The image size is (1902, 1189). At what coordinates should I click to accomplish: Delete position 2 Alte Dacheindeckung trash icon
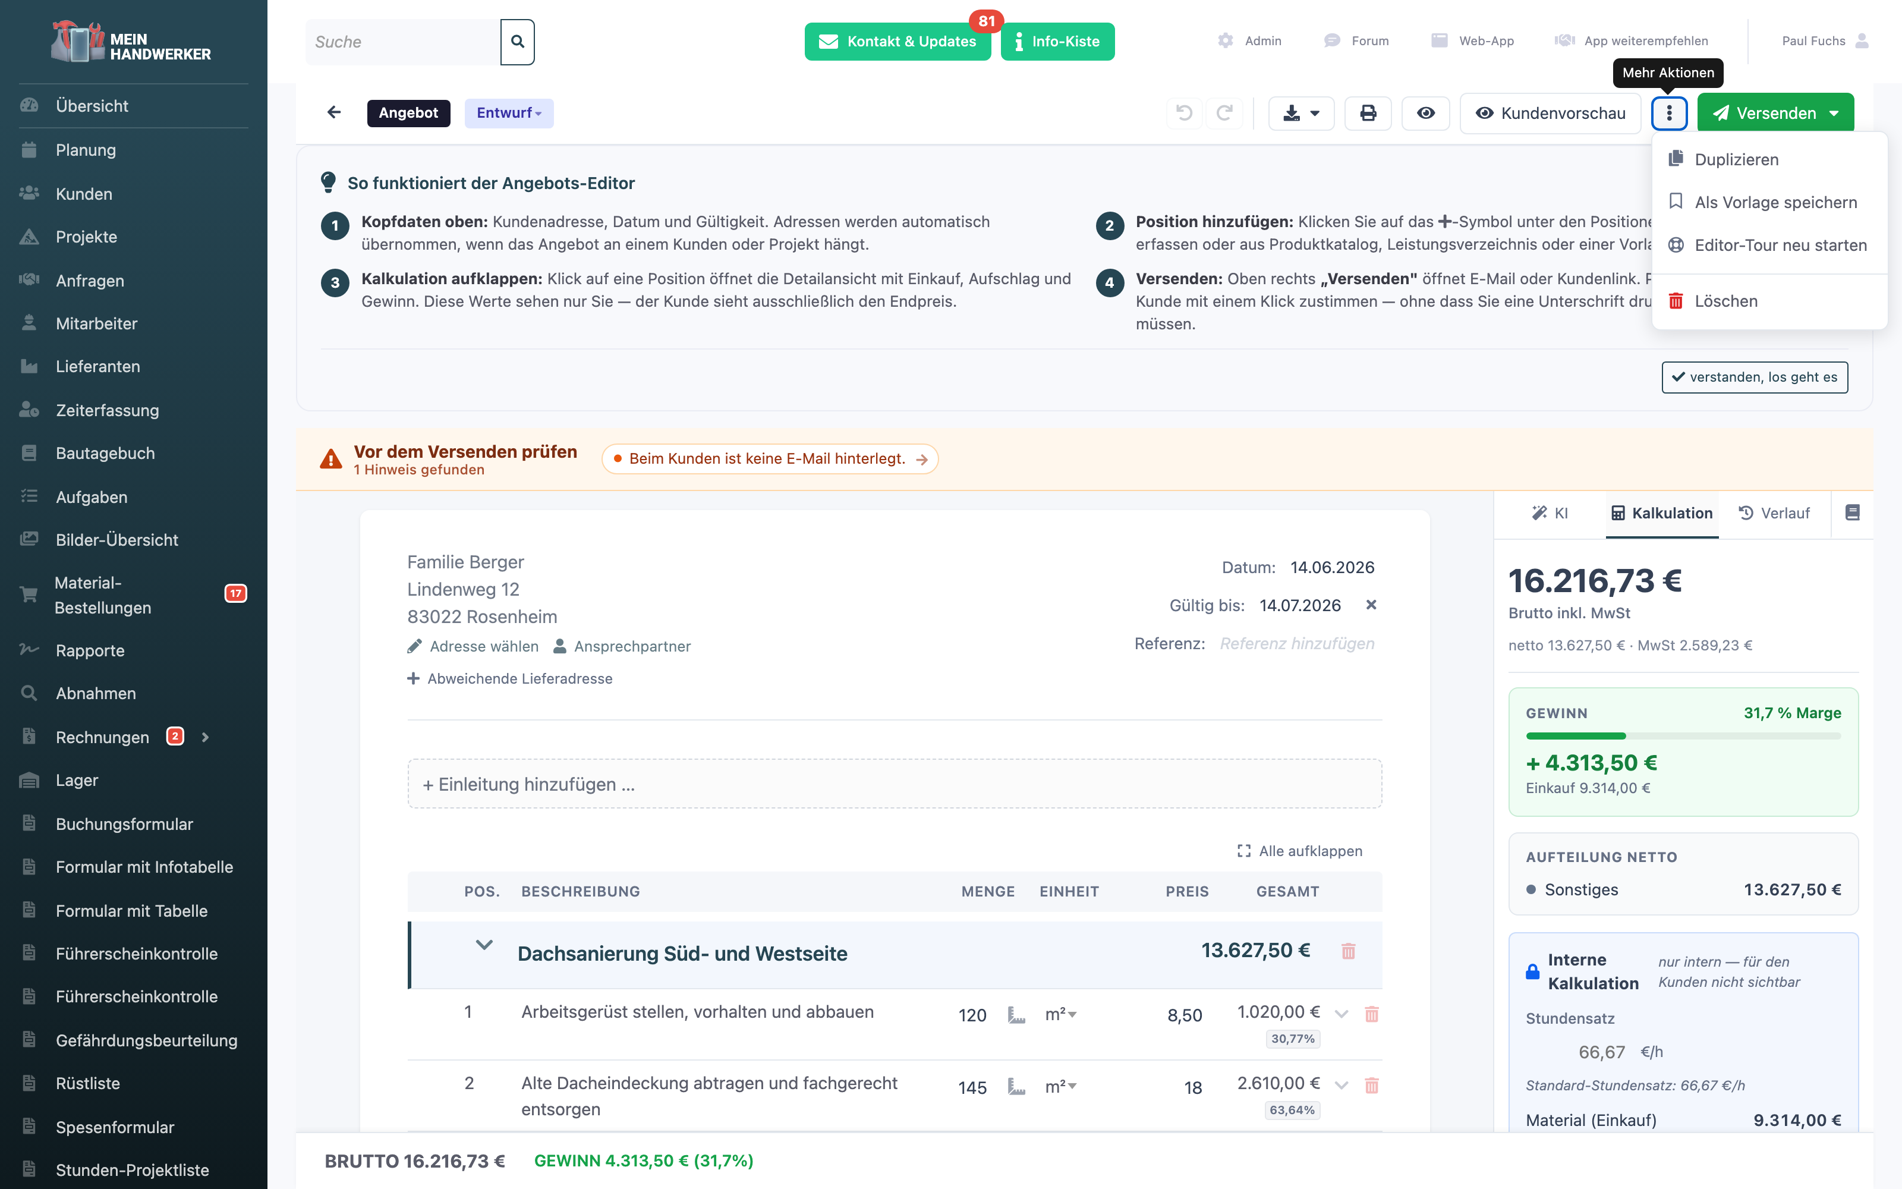(1371, 1086)
